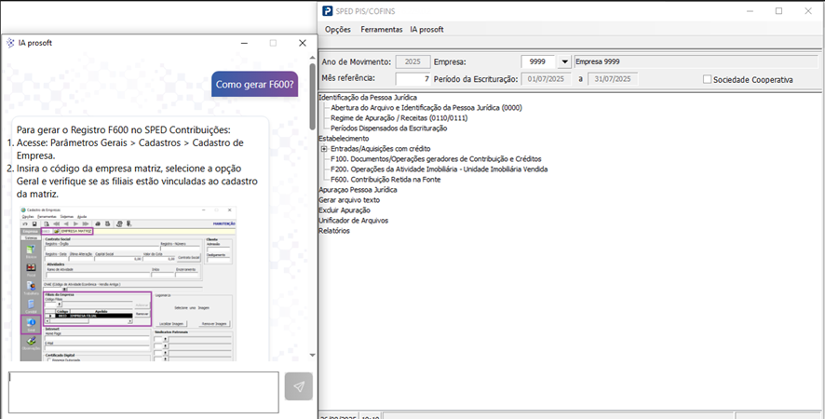Select Excluir Apuração item
825x419 pixels.
coord(345,210)
